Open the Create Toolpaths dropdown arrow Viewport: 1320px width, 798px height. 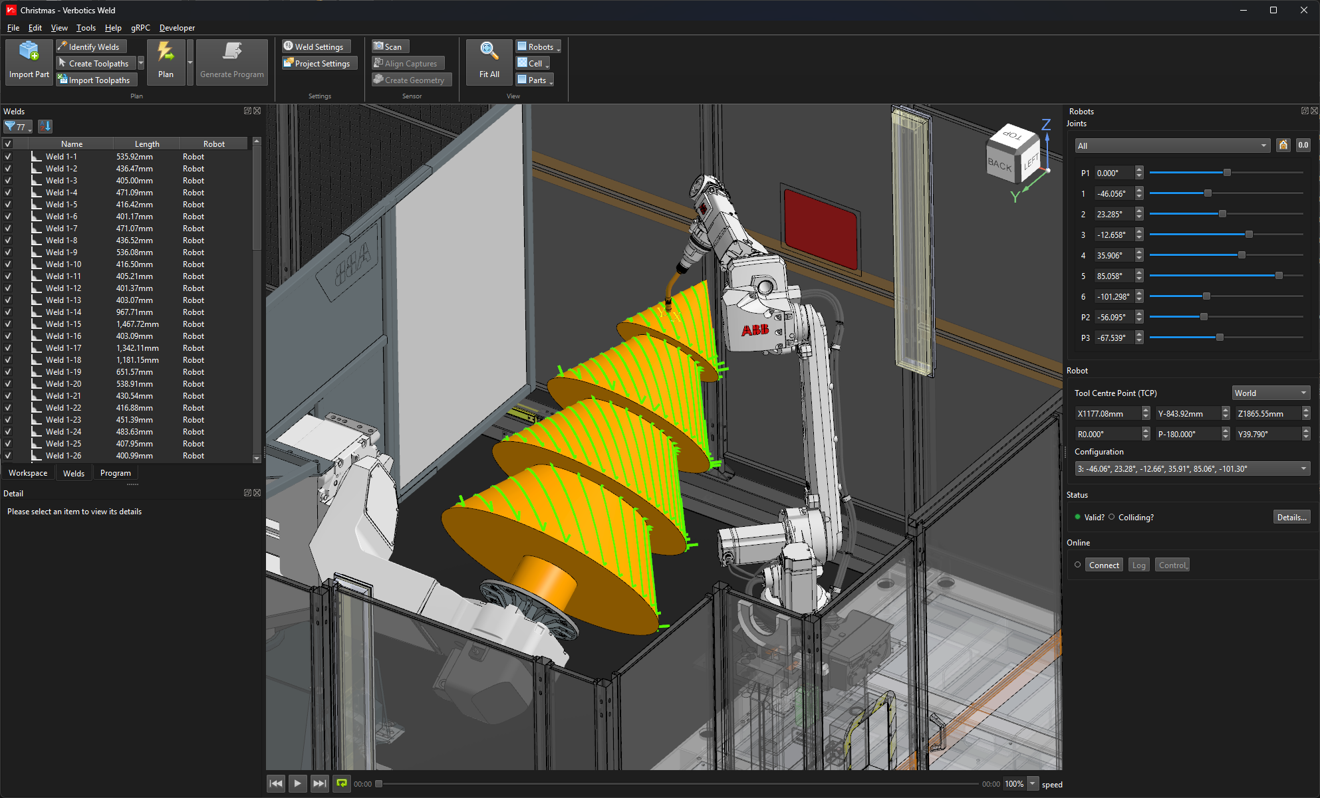coord(140,63)
